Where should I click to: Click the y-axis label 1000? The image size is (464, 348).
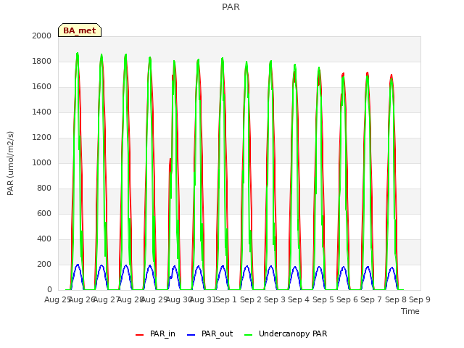tap(42, 162)
